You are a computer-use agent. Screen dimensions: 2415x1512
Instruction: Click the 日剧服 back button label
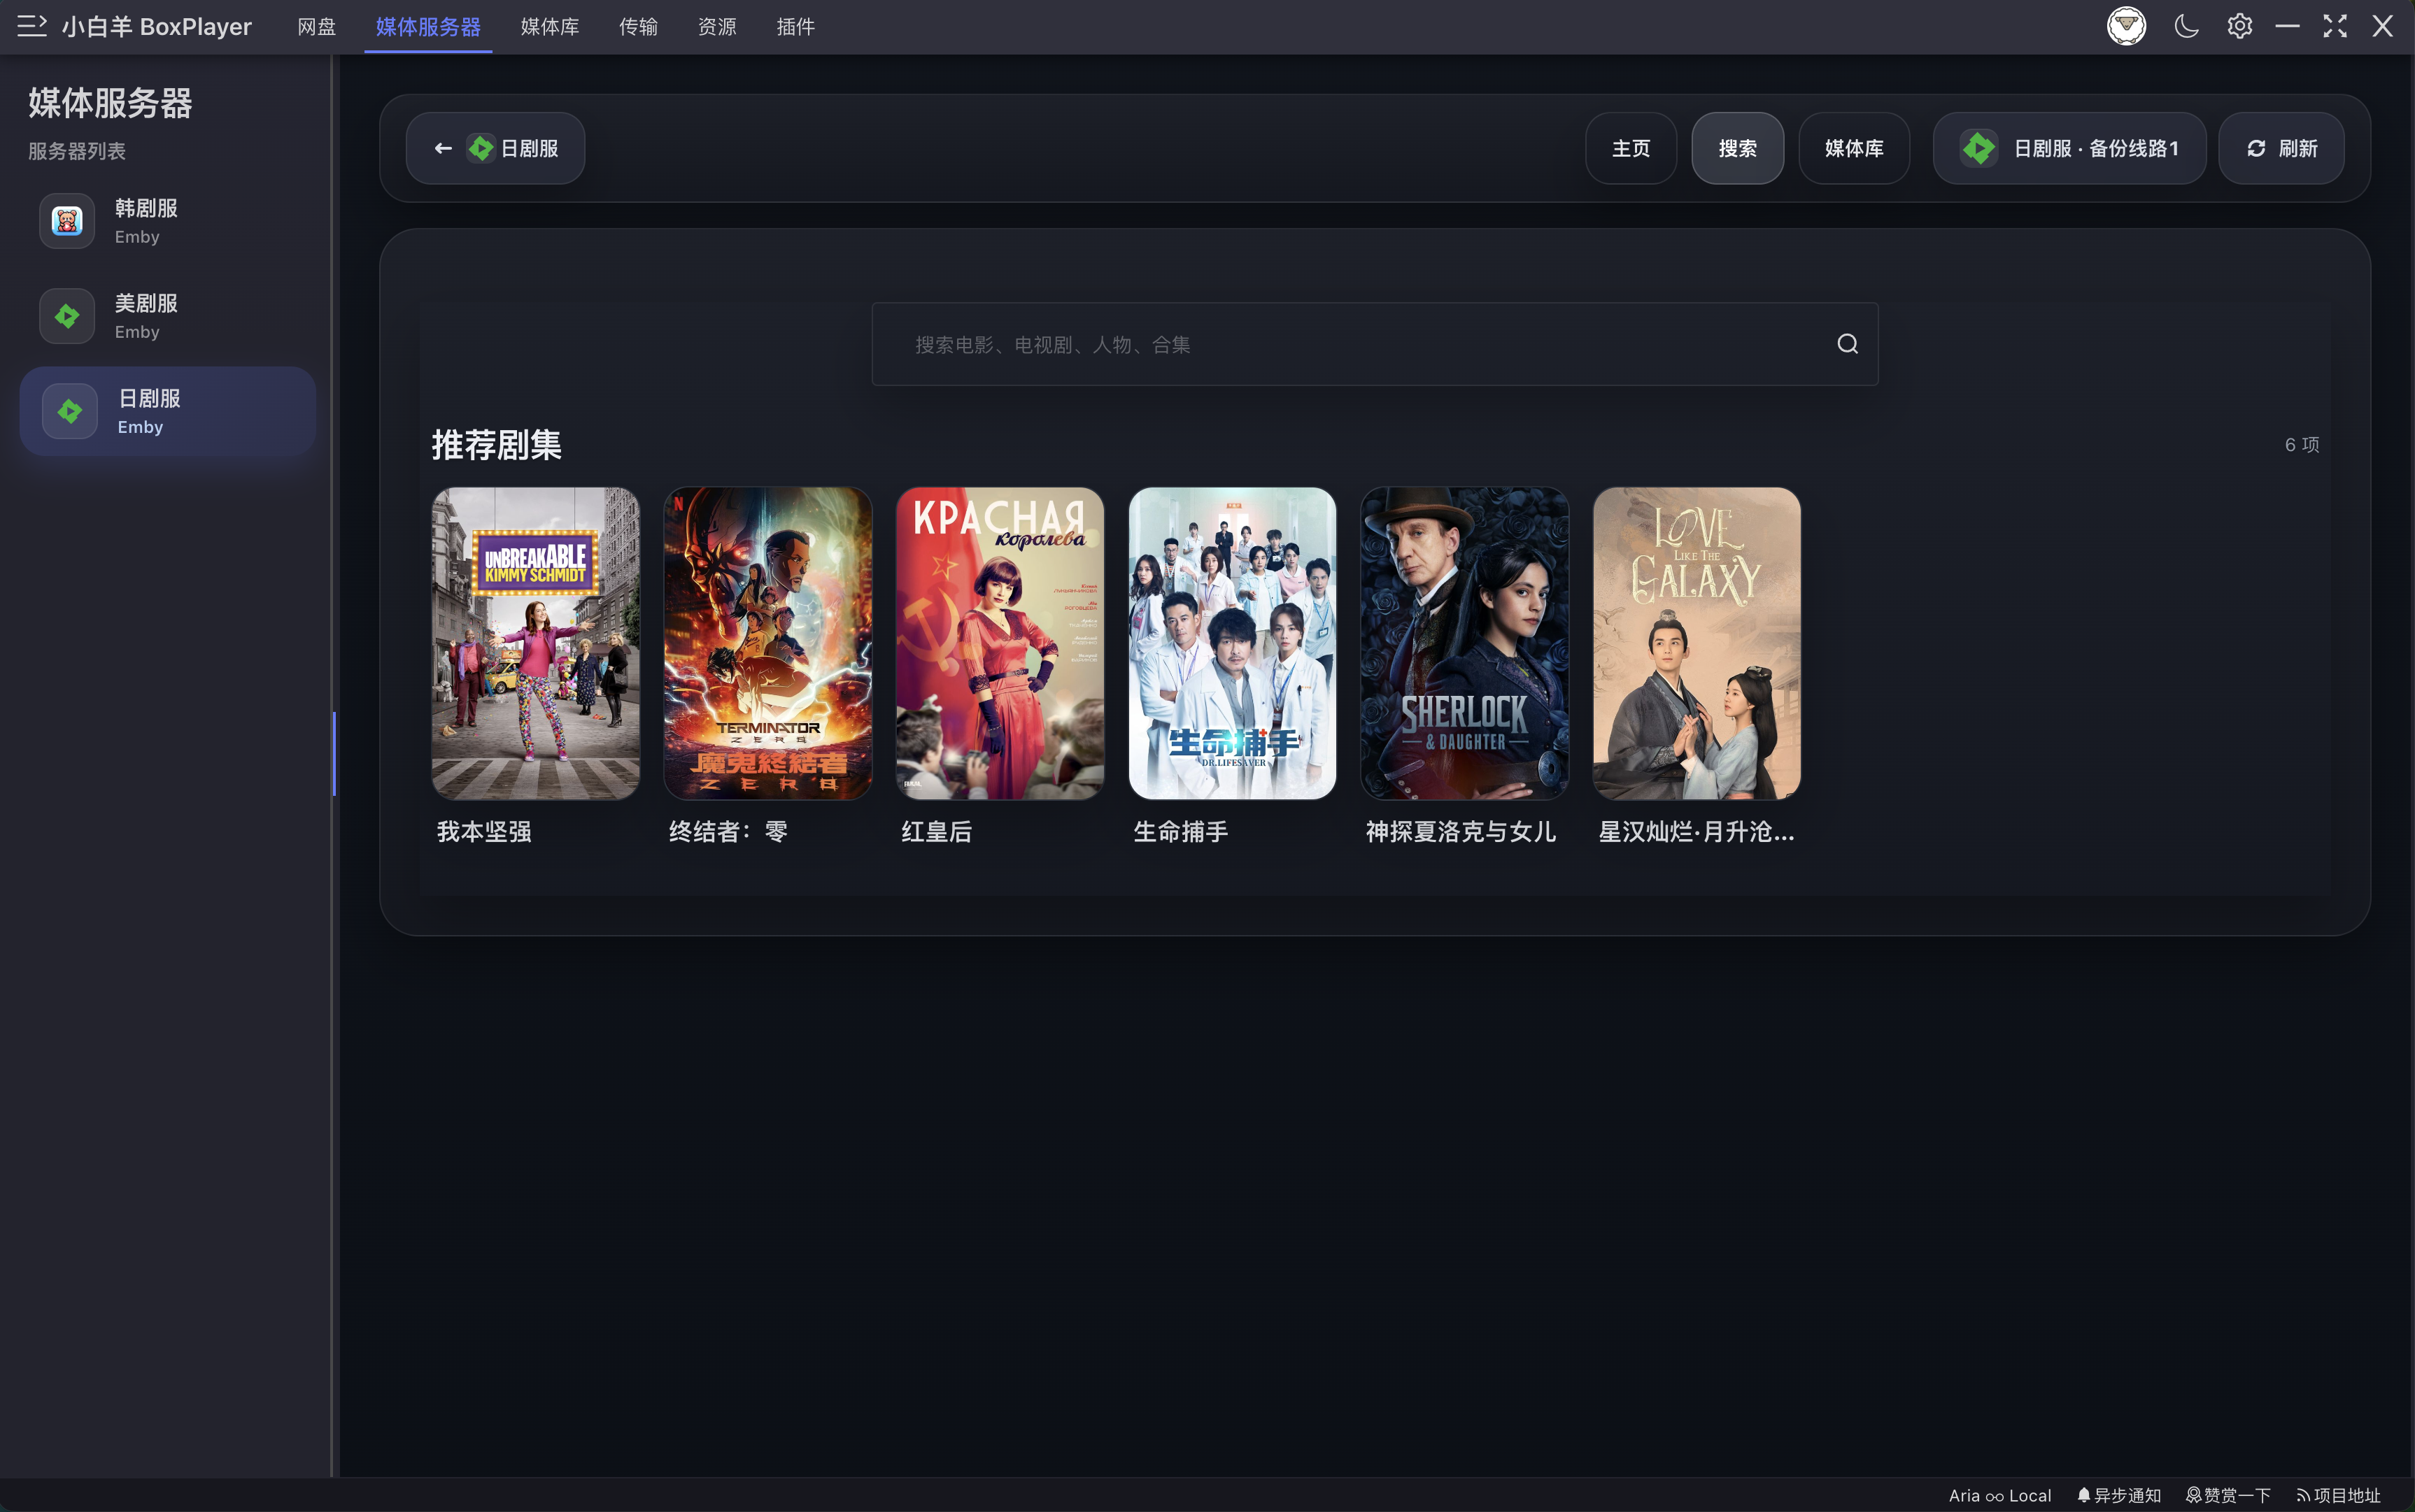click(x=529, y=148)
